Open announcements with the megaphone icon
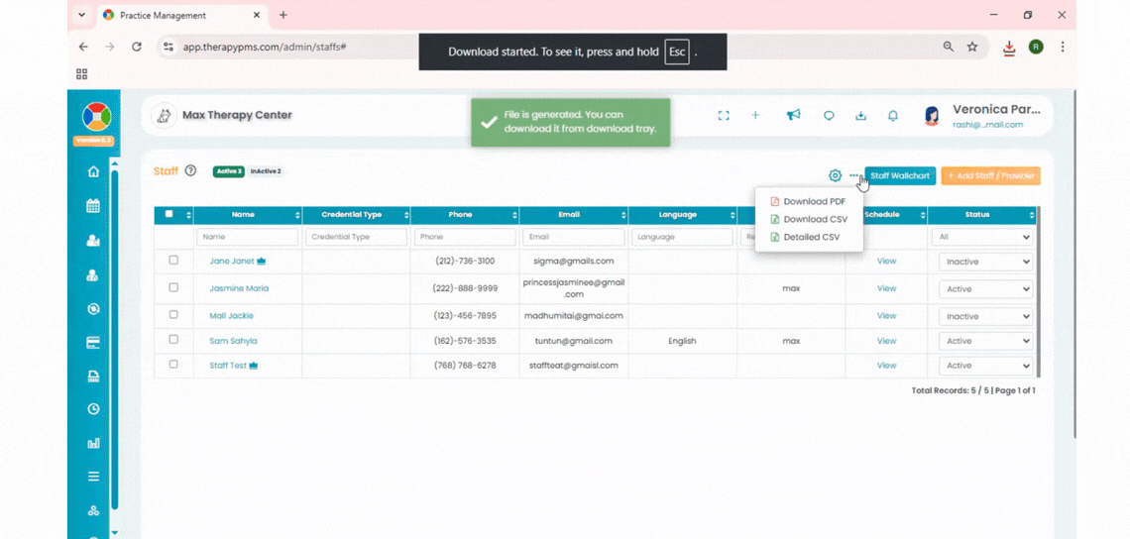This screenshot has width=1130, height=539. click(x=793, y=115)
